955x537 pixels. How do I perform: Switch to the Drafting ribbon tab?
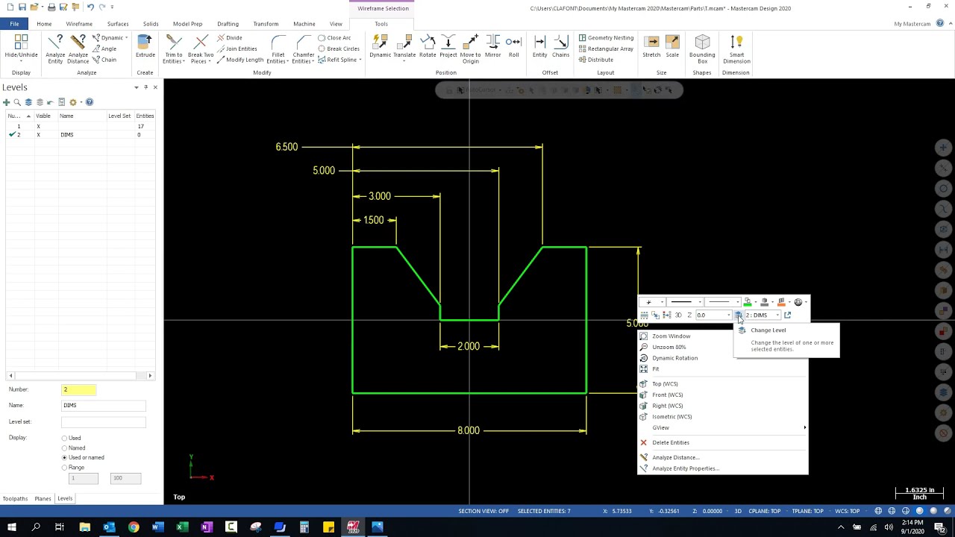[228, 24]
